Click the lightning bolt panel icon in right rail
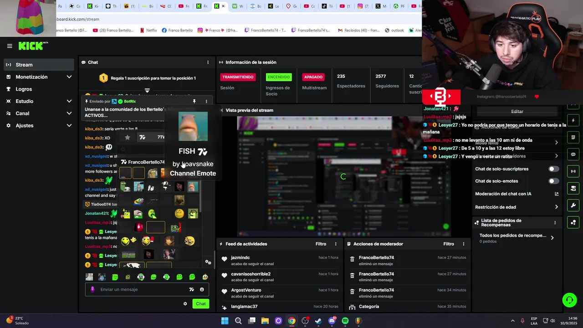The height and width of the screenshot is (328, 583). click(x=573, y=120)
